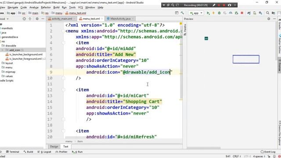Image resolution: width=281 pixels, height=158 pixels.
Task: Hide the Project panel with minus icon
Action: (x=43, y=18)
